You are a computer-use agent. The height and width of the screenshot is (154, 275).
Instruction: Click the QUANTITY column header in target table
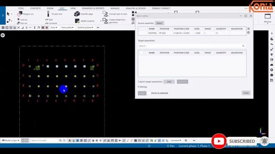pos(221,53)
